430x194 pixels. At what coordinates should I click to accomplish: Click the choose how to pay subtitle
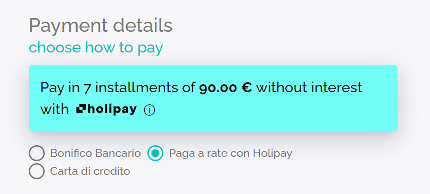[96, 47]
